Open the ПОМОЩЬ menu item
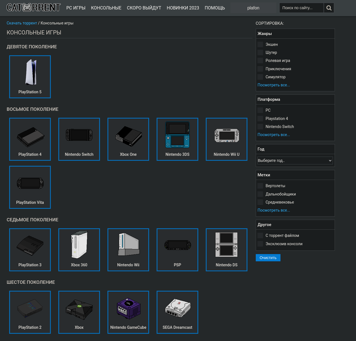Viewport: 356px width, 341px height. pos(215,8)
